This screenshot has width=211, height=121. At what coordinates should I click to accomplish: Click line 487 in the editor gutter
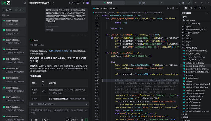coord(97,80)
